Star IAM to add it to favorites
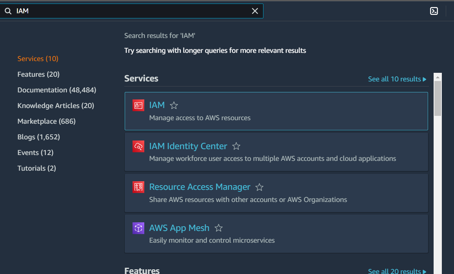The width and height of the screenshot is (454, 274). pos(174,105)
